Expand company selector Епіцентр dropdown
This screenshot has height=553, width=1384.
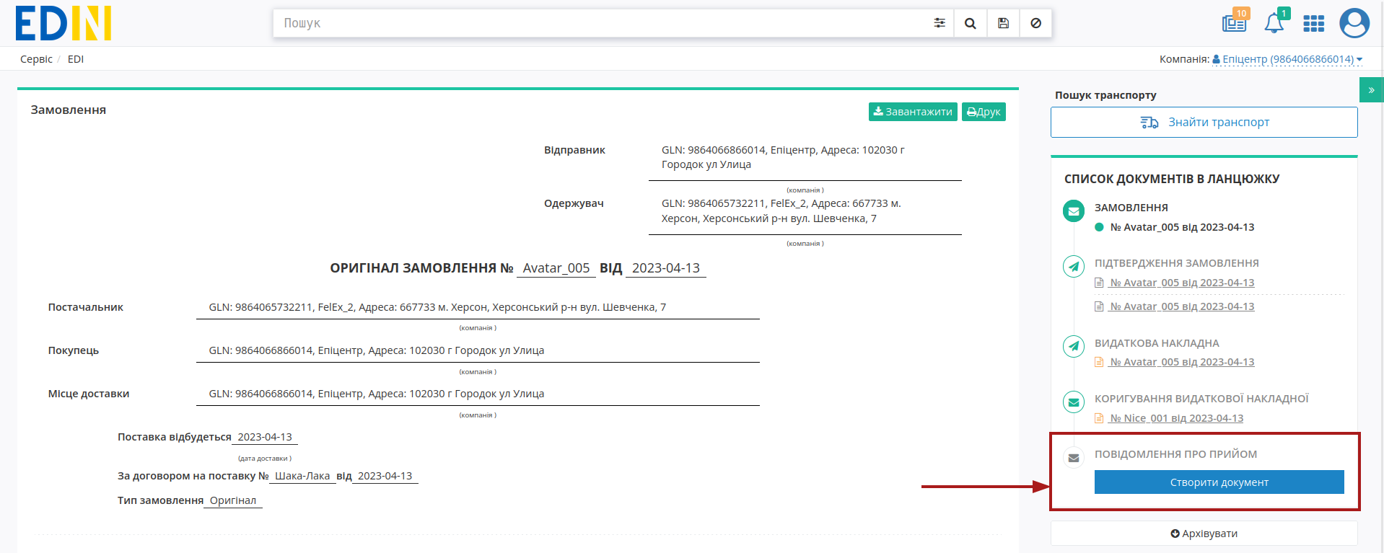[x=1287, y=59]
